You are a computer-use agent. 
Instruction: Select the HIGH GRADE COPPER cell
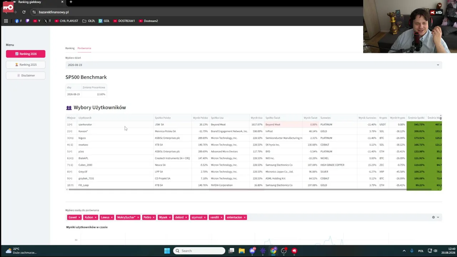(x=338, y=165)
